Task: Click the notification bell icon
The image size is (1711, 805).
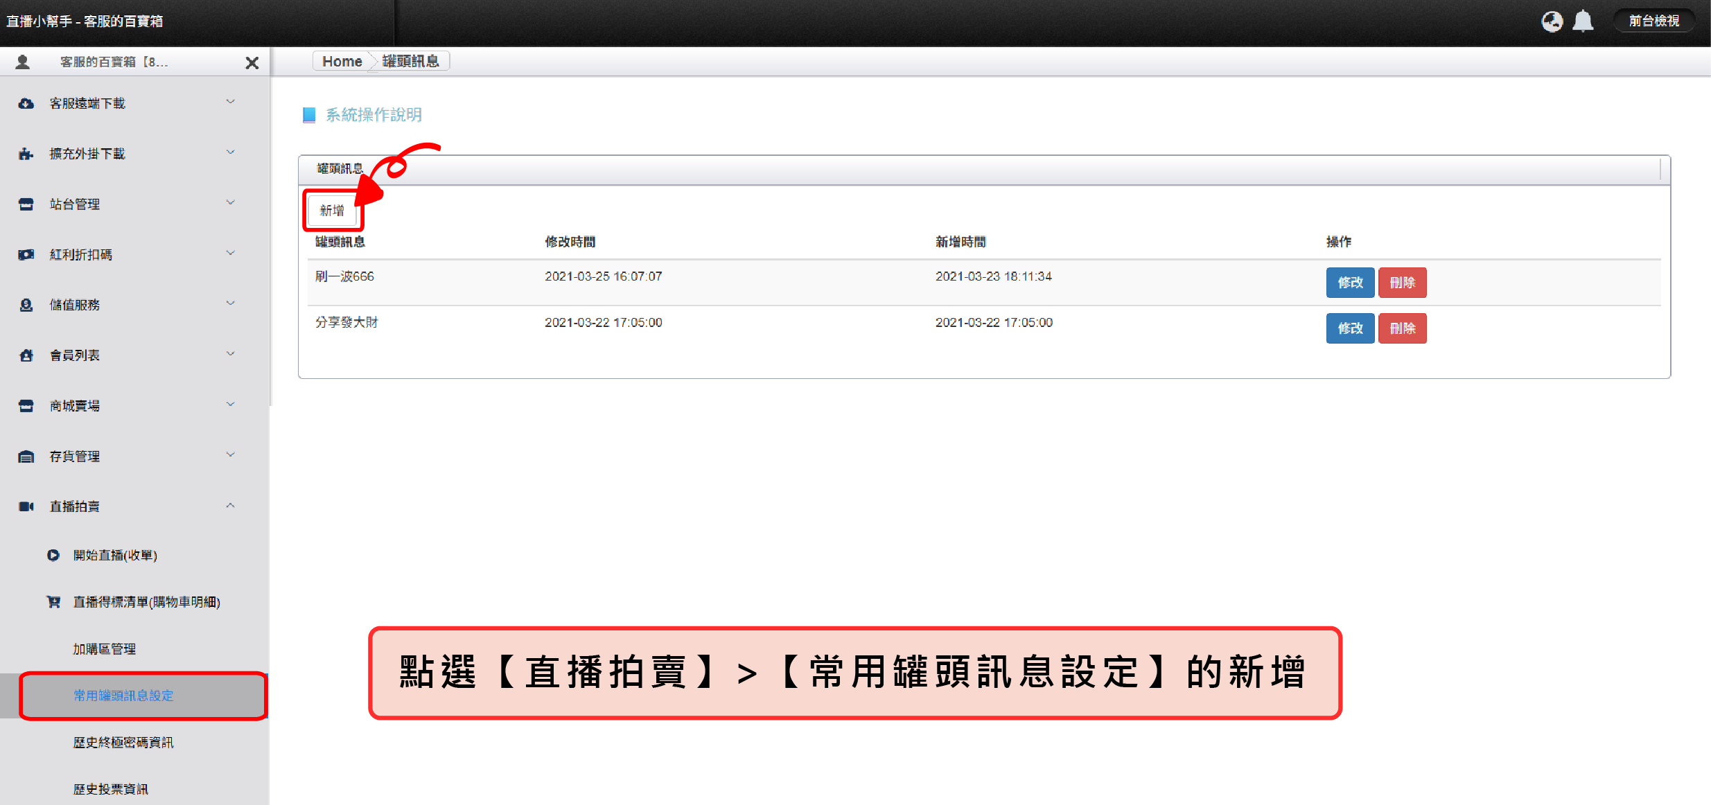Action: pyautogui.click(x=1582, y=21)
